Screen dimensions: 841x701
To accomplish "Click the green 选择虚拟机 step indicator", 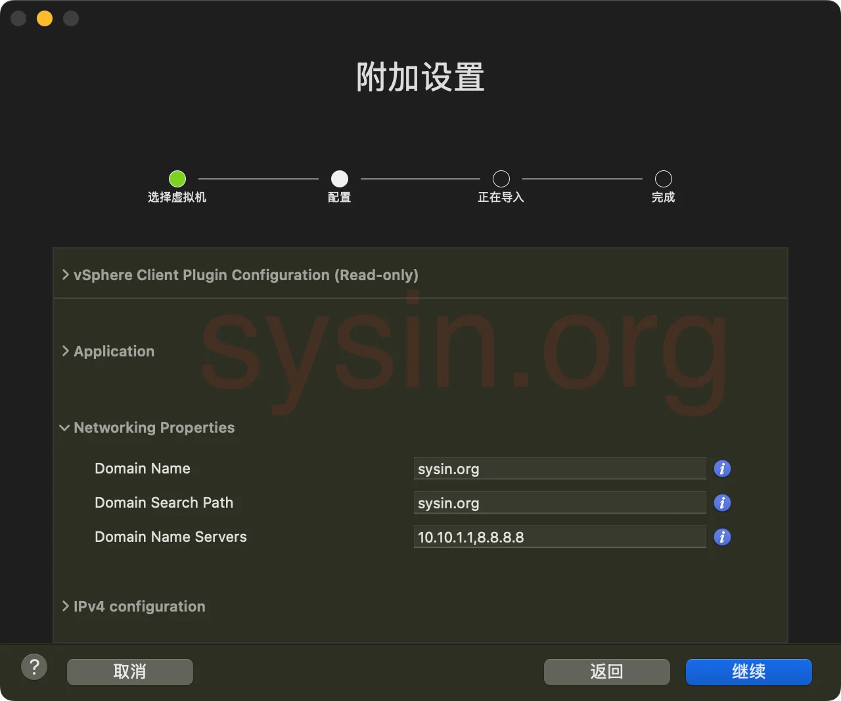I will [x=177, y=178].
